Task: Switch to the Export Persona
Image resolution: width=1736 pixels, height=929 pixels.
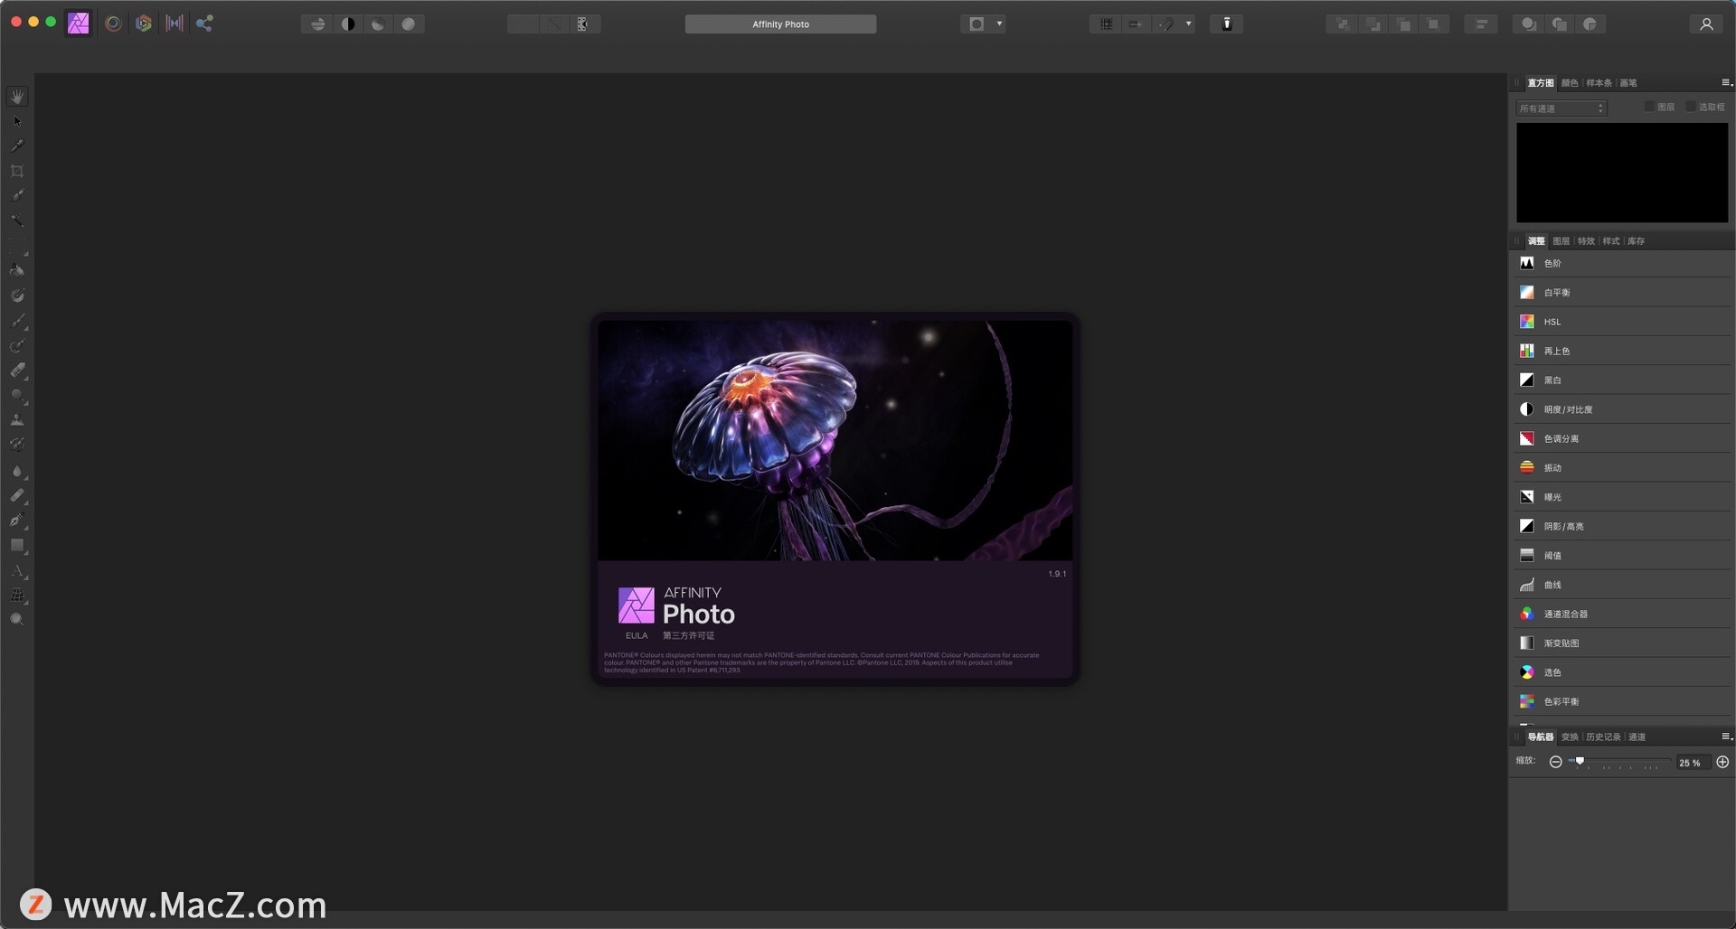Action: point(205,23)
